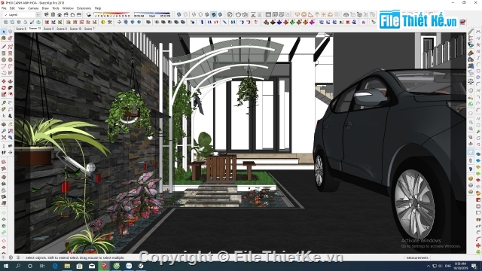Select the Select arrow tool
Viewport: 482px width, 271px height.
[4, 32]
